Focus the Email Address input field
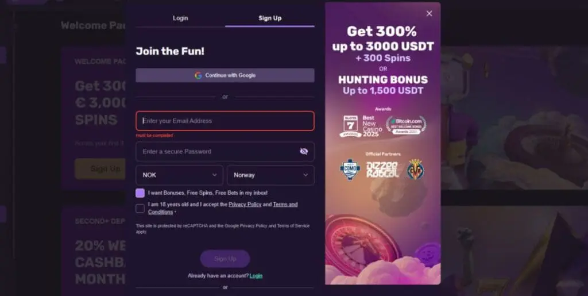 click(225, 121)
